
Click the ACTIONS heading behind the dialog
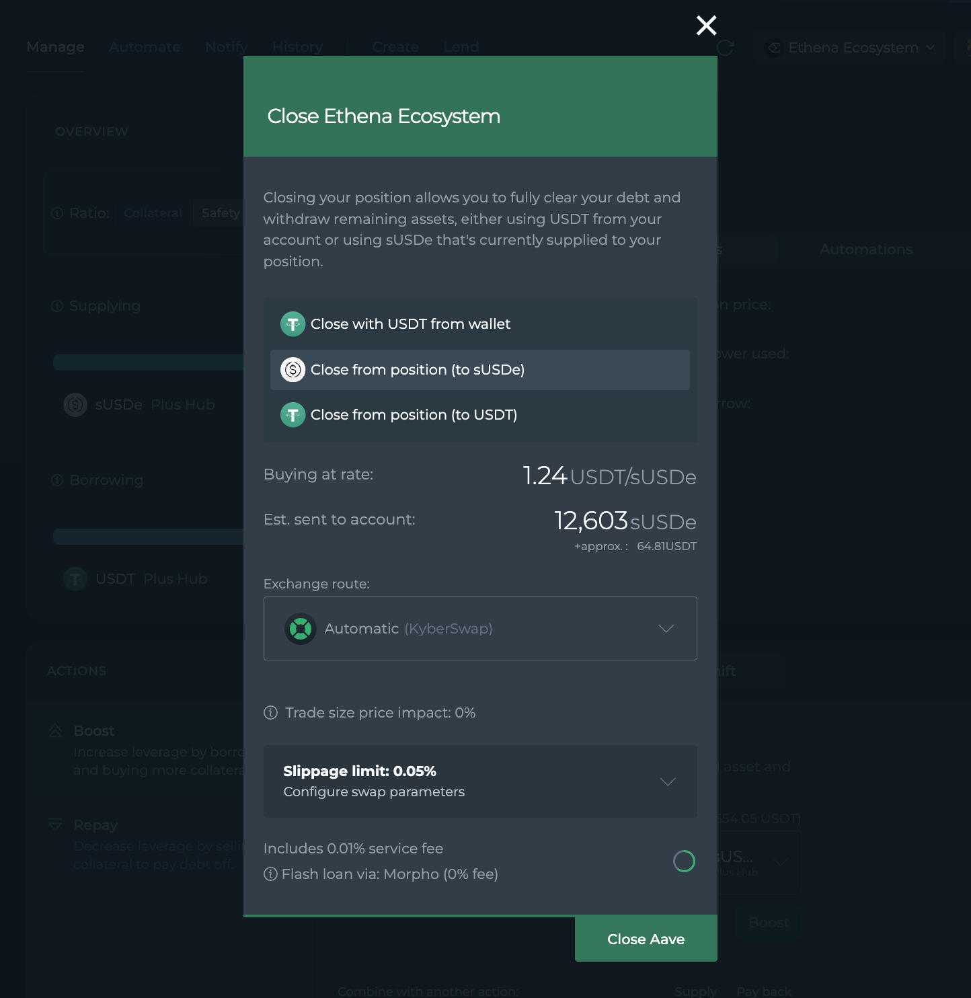[x=77, y=671]
